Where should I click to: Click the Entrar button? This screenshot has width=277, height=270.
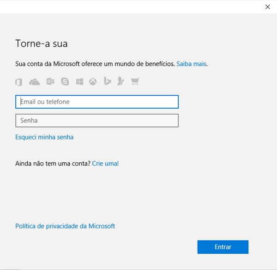pos(223,247)
